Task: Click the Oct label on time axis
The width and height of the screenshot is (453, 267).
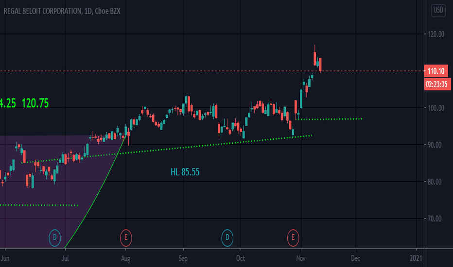Action: (x=241, y=258)
